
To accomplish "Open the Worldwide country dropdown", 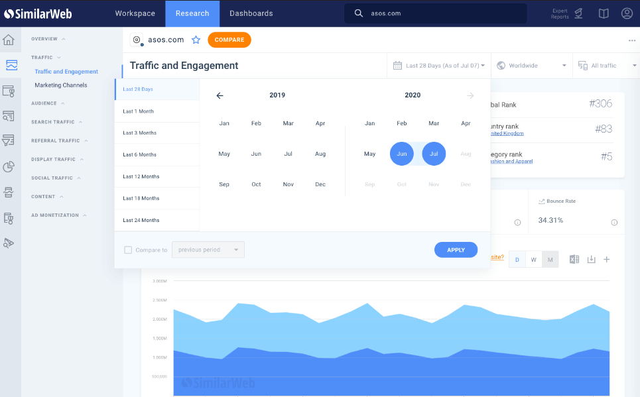I will (532, 66).
